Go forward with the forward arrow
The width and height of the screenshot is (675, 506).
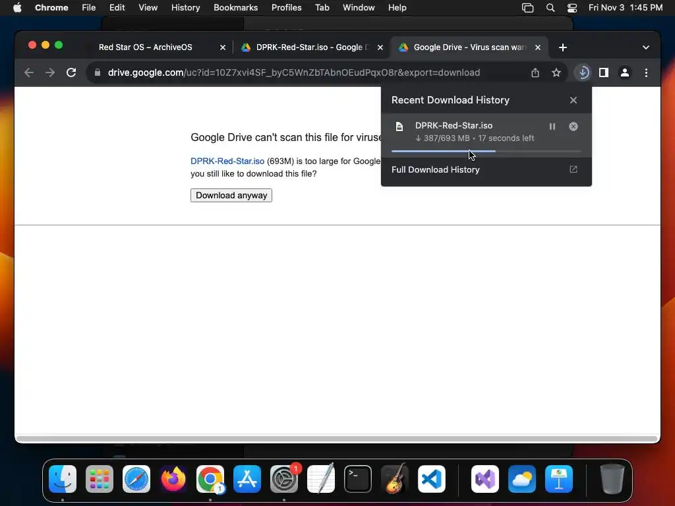50,72
